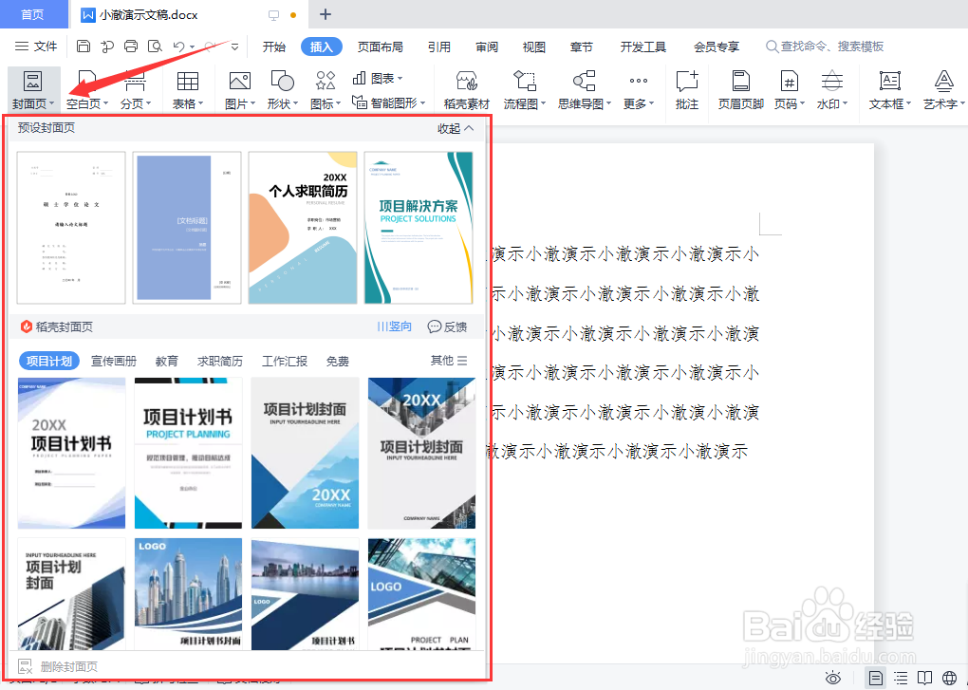Select the 免费 free cover category
The image size is (968, 690).
point(338,361)
